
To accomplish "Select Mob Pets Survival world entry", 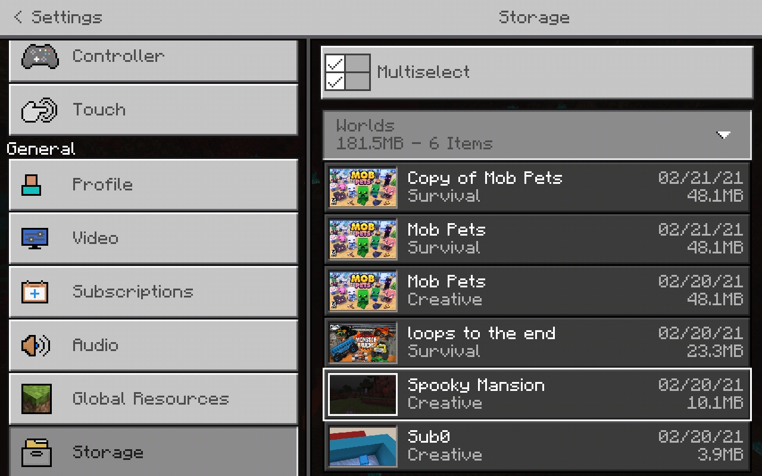I will pyautogui.click(x=537, y=239).
